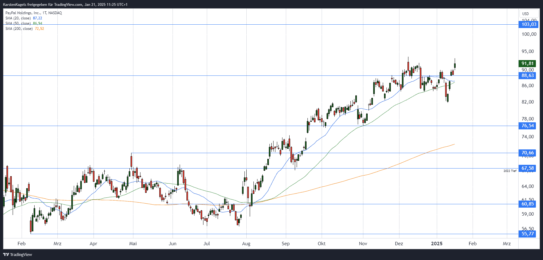Click the '2022 Tief' annotation text
Viewport: 543px width, 260px height.
(x=510, y=171)
